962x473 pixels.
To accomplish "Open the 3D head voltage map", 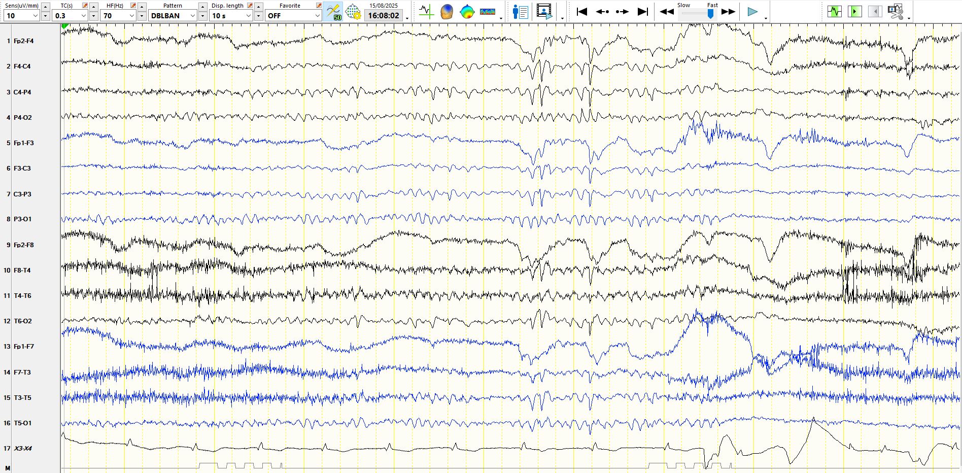I will point(446,11).
